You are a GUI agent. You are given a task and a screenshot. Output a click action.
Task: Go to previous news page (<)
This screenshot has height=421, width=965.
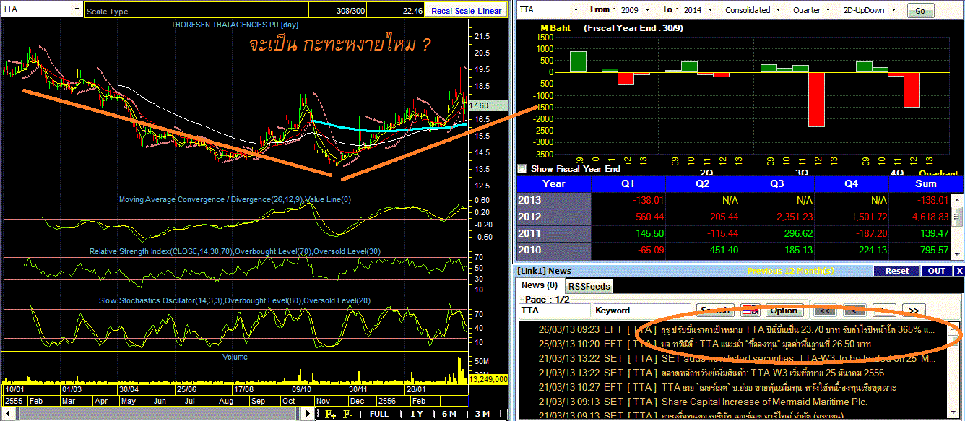855,311
